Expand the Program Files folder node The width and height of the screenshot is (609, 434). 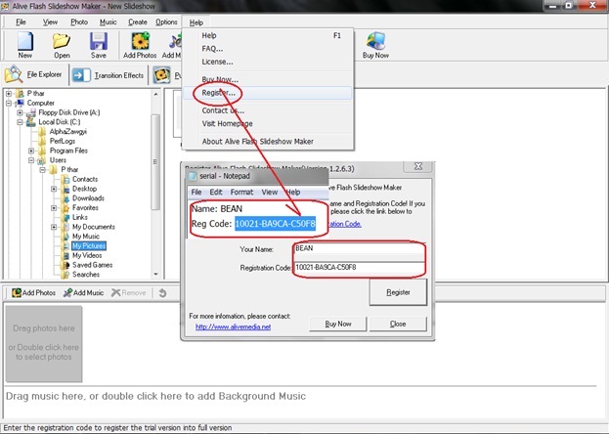click(x=31, y=151)
